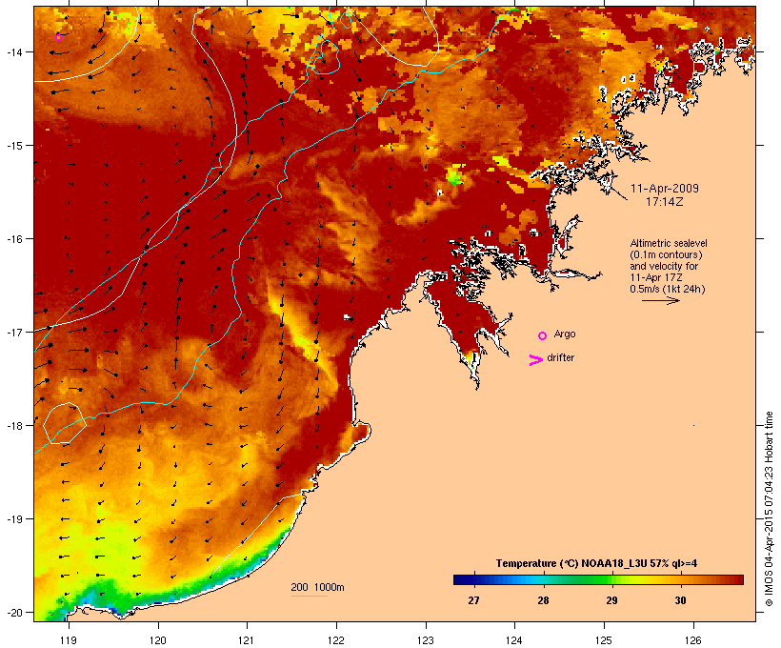Click the temperature color bar
781x648 pixels.
point(598,579)
